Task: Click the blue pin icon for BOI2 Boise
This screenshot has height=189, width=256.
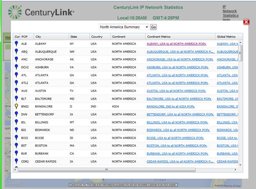Action: click(x=16, y=138)
